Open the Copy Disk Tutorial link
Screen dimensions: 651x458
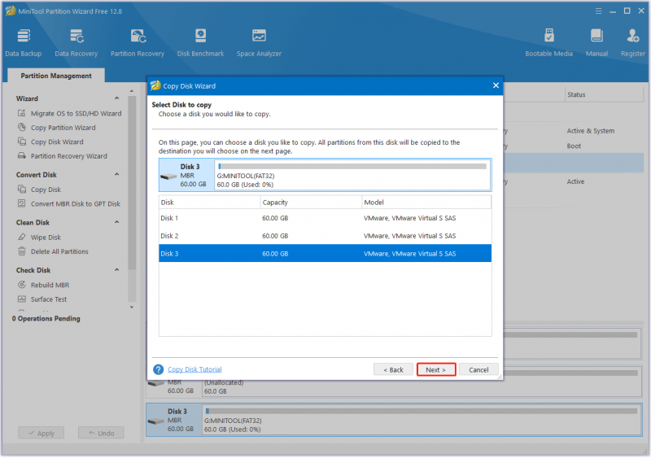click(194, 369)
